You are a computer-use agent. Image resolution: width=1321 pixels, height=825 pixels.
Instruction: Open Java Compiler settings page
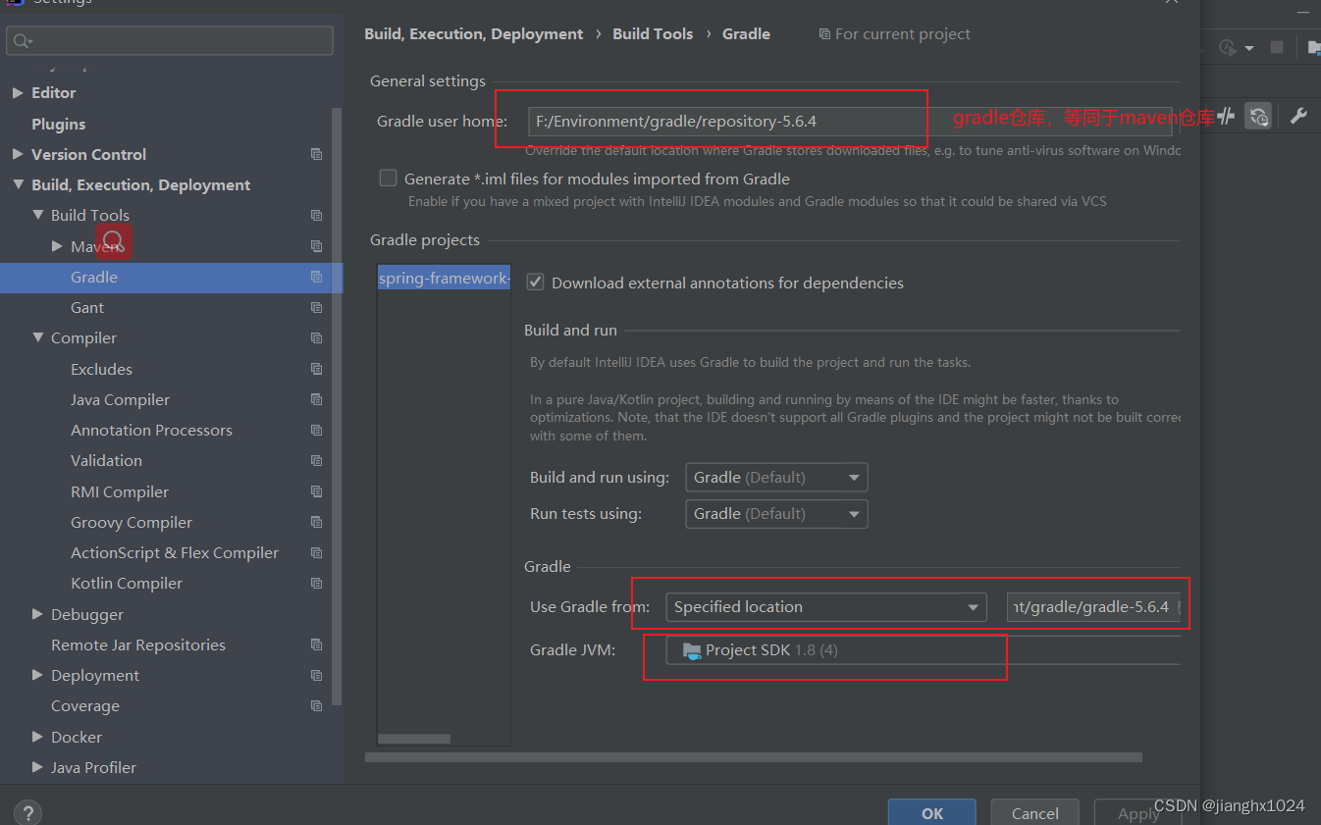tap(120, 399)
